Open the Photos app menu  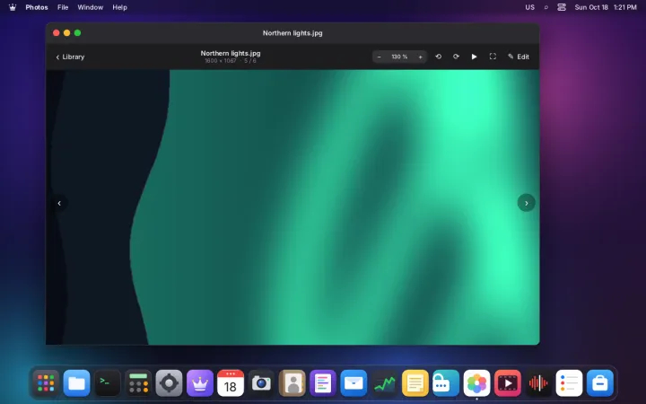(37, 7)
